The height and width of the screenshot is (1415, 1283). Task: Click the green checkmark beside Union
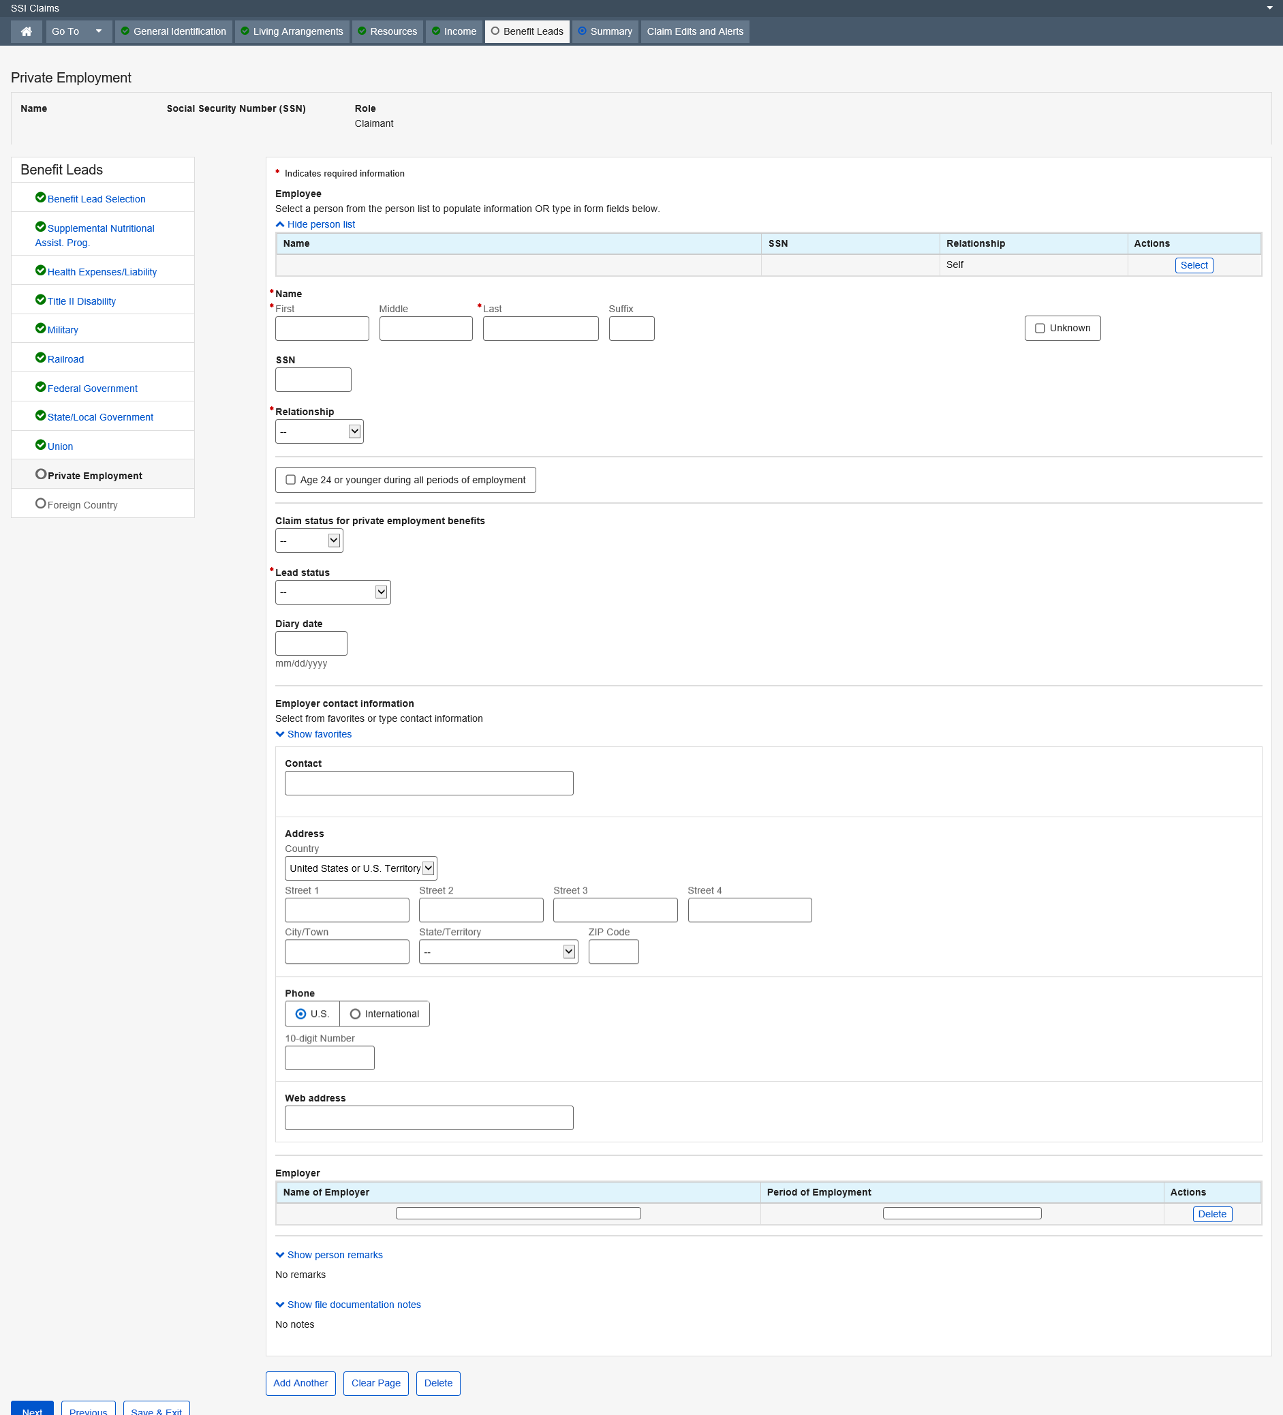click(x=41, y=445)
